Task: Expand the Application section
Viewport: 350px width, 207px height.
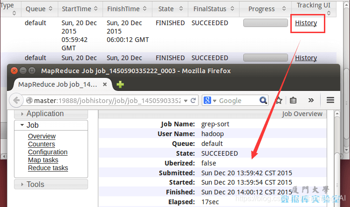Action: click(51, 114)
